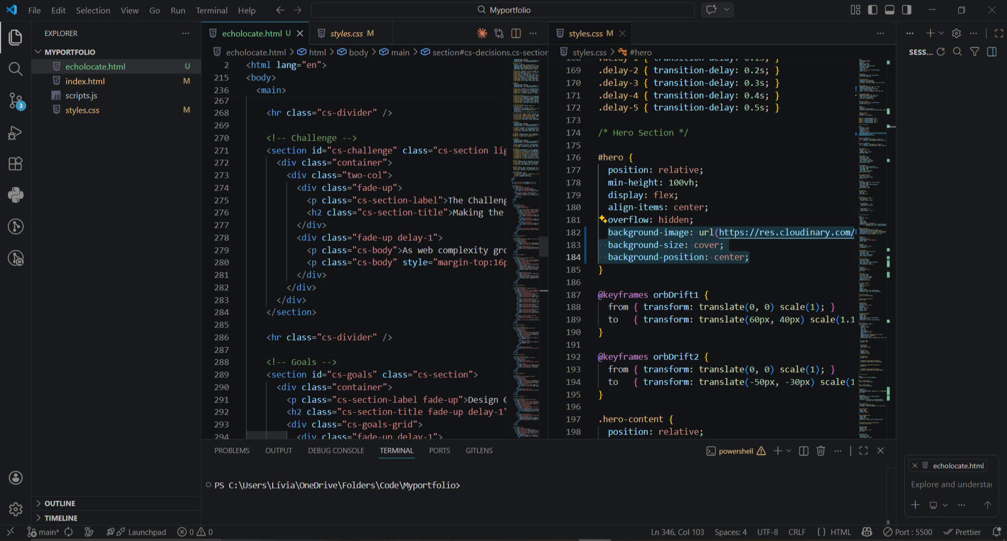Open index.html from the Explorer
1007x541 pixels.
tap(85, 81)
